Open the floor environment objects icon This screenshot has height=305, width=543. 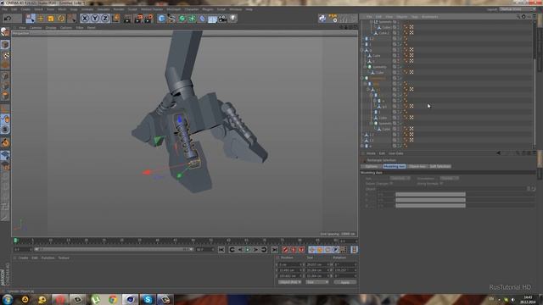click(212, 19)
